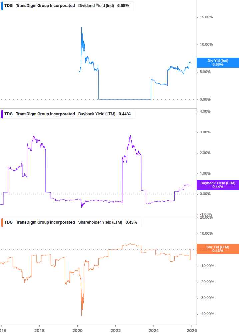Click the Buyback Yield (LTM) legend label

coord(97,114)
